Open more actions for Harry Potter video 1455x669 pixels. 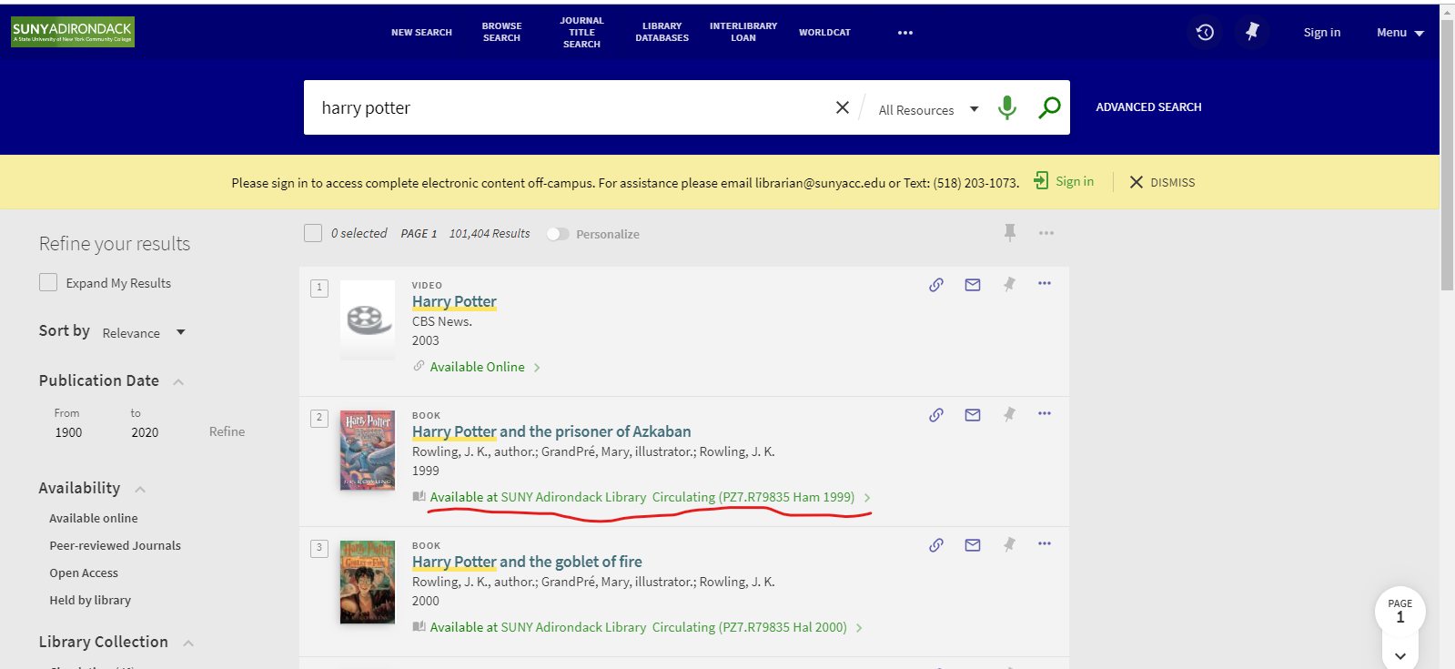click(1045, 283)
